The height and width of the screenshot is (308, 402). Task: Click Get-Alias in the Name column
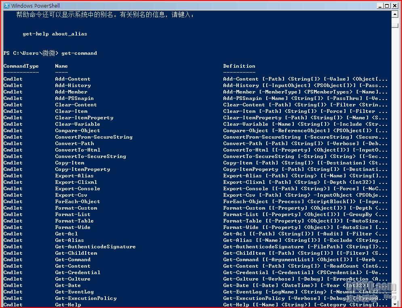click(x=69, y=240)
